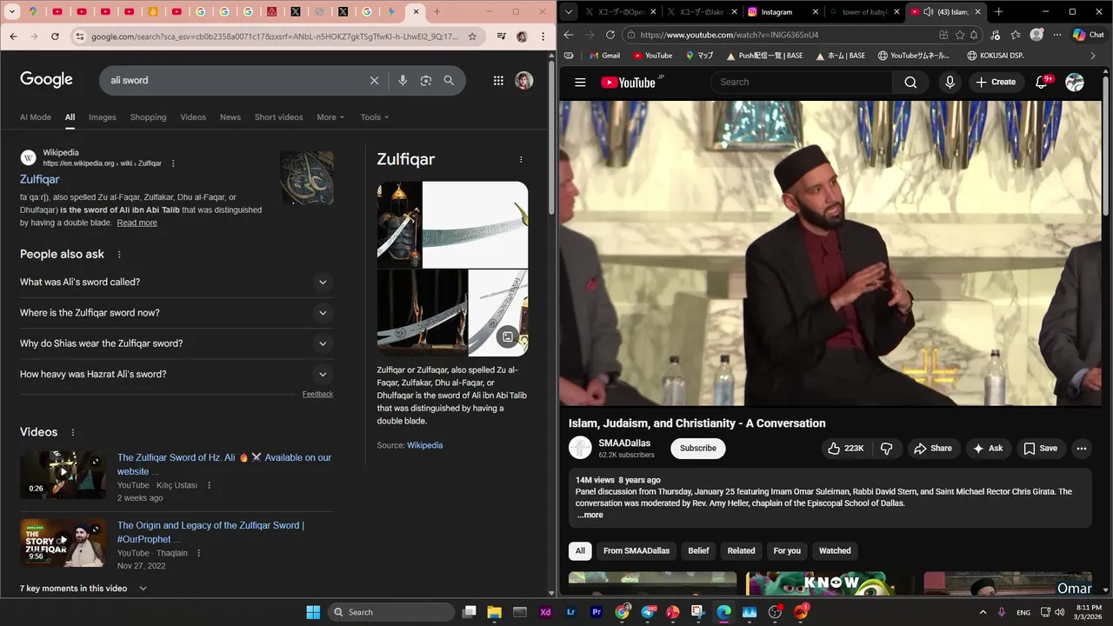Refresh the YouTube page in Edge
Image resolution: width=1113 pixels, height=626 pixels.
(610, 35)
